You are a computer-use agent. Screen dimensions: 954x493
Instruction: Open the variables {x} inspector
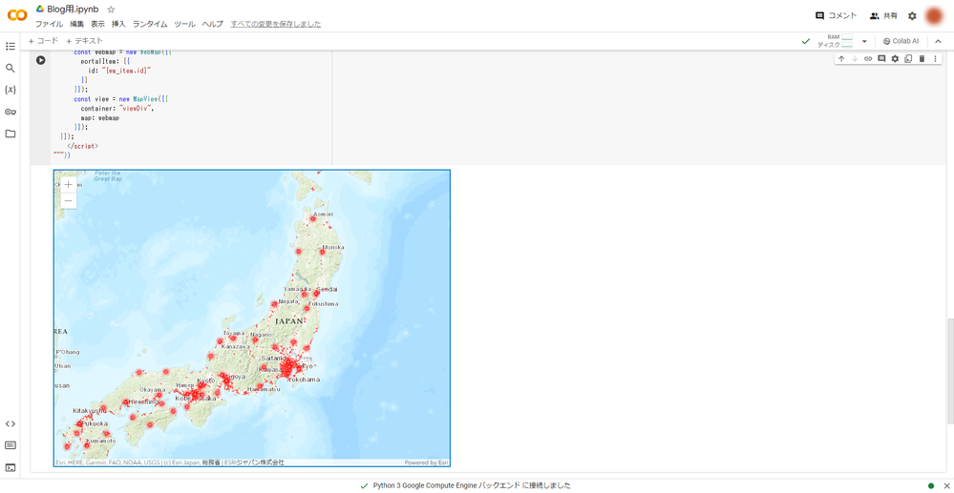tap(11, 90)
